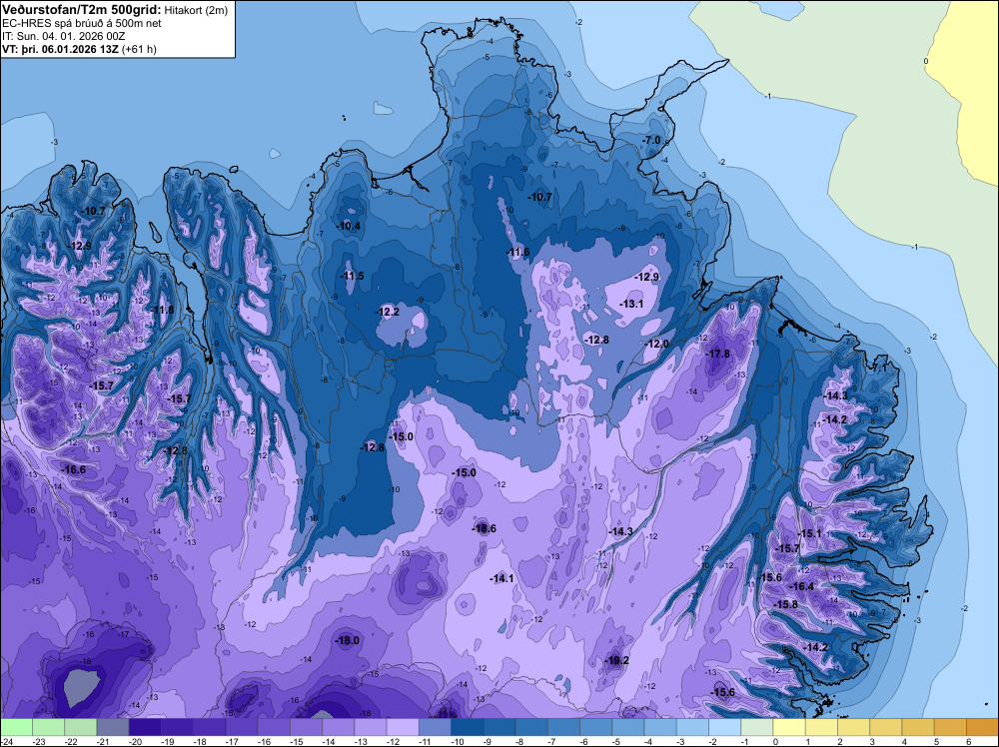The width and height of the screenshot is (999, 747).
Task: Select the -20 dark purple legend swatch
Action: (145, 727)
